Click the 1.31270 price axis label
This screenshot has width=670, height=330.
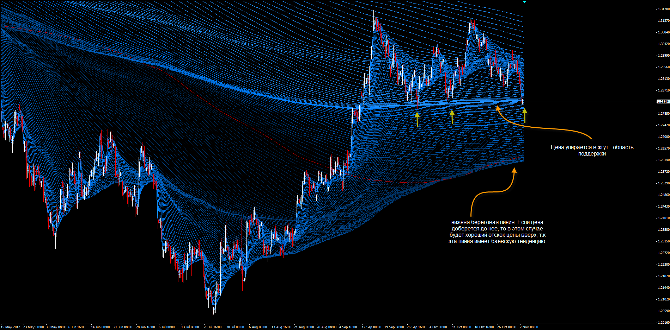point(664,21)
